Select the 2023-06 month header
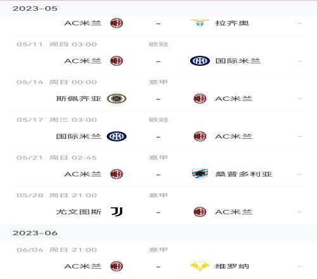This screenshot has width=317, height=279. click(x=35, y=233)
